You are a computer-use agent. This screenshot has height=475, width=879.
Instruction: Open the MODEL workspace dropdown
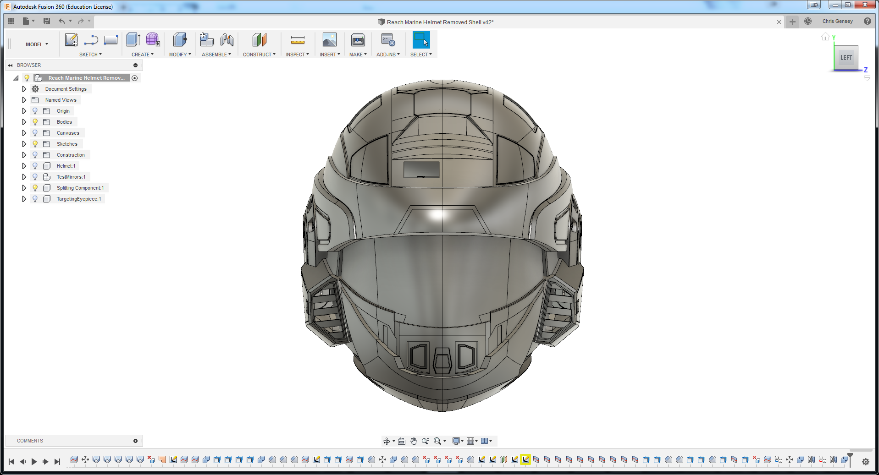click(37, 44)
